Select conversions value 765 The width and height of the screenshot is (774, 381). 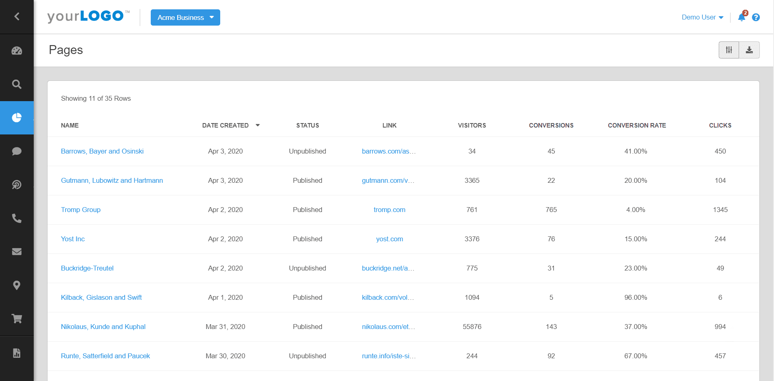[x=551, y=210]
